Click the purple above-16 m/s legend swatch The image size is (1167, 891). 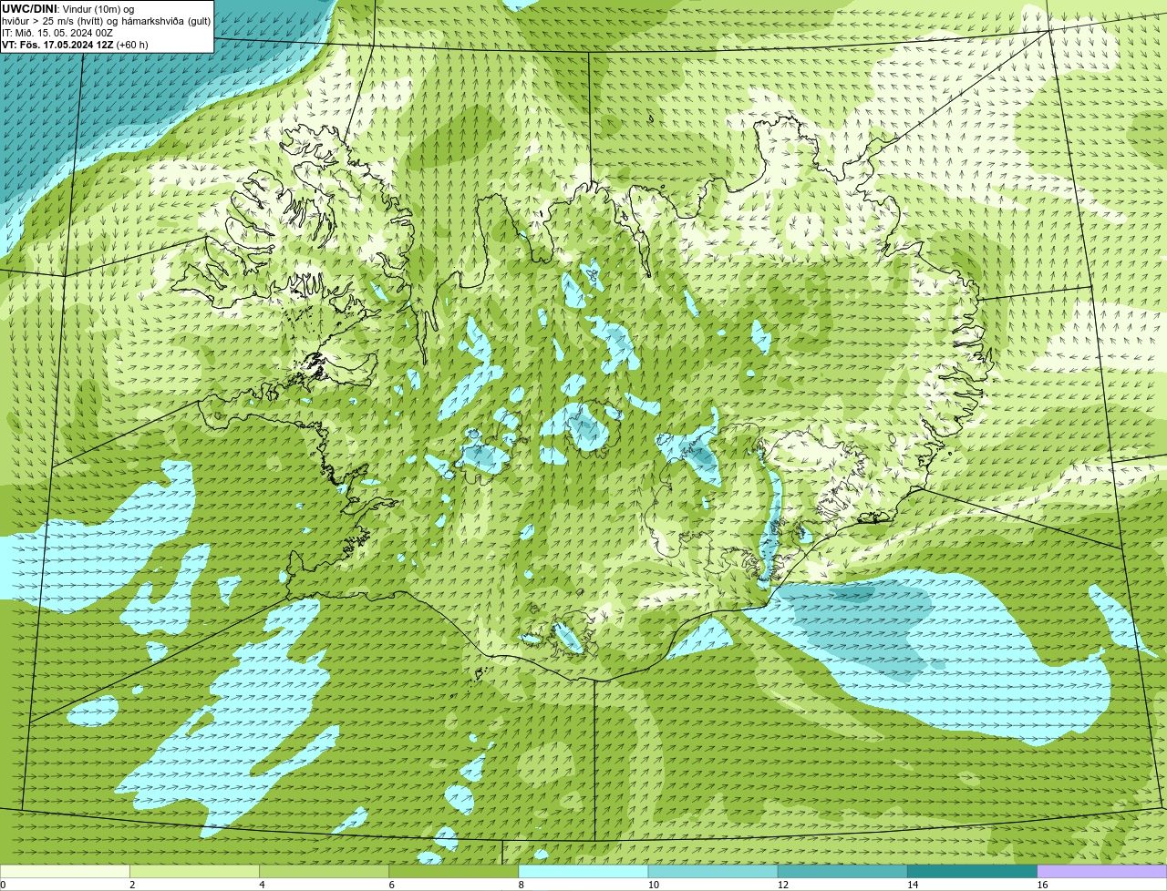pos(1102,872)
